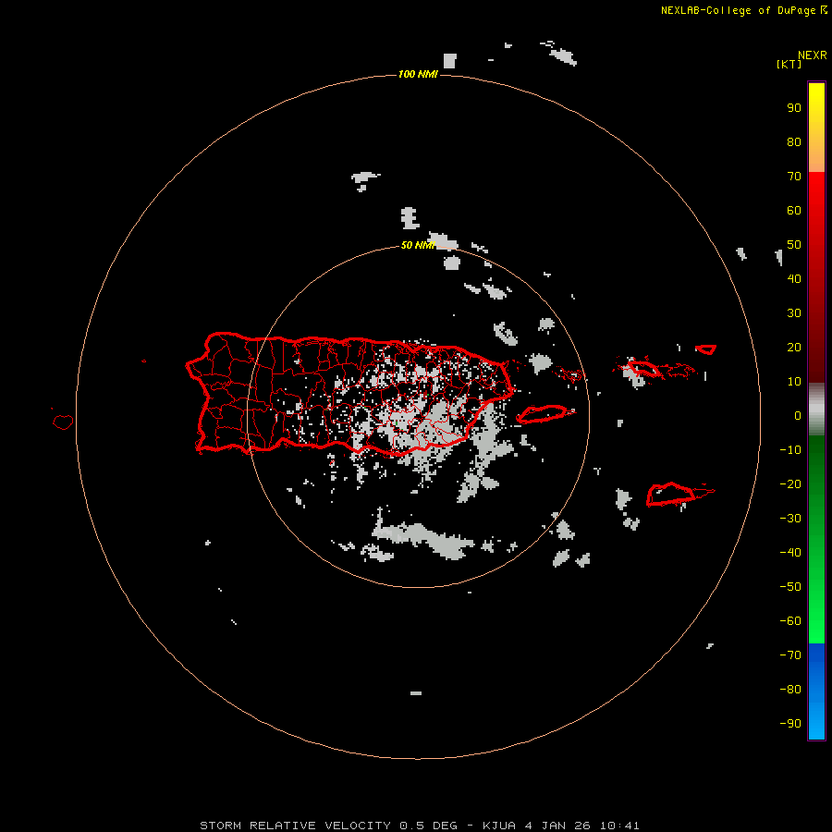This screenshot has width=832, height=832.
Task: Click the blue segment of the color bar
Action: (816, 691)
